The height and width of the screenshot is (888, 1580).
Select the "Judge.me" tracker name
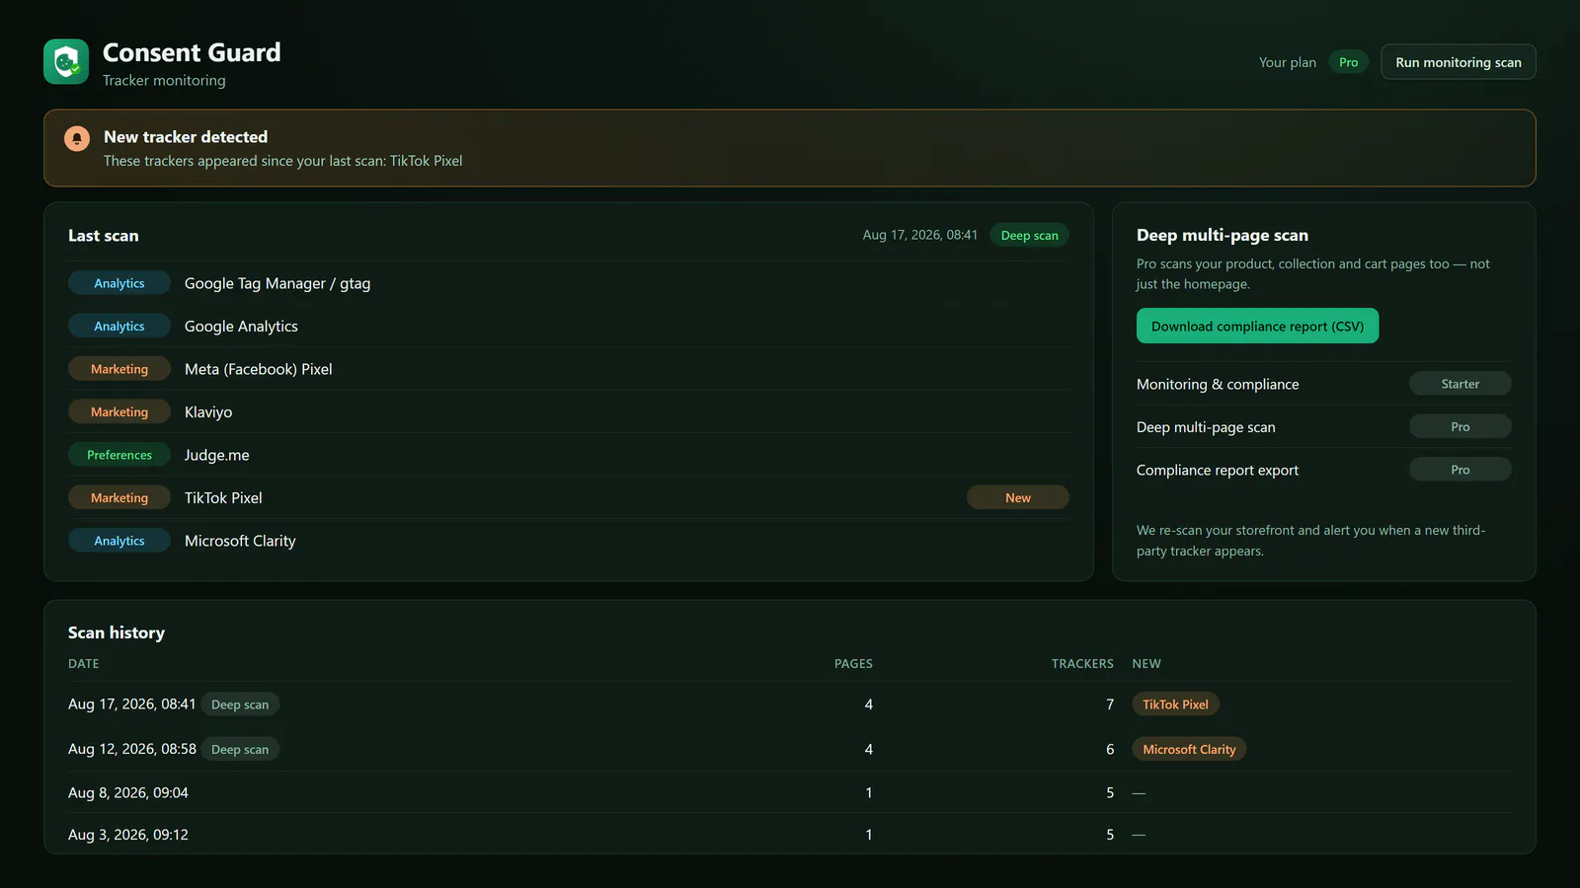(x=217, y=455)
